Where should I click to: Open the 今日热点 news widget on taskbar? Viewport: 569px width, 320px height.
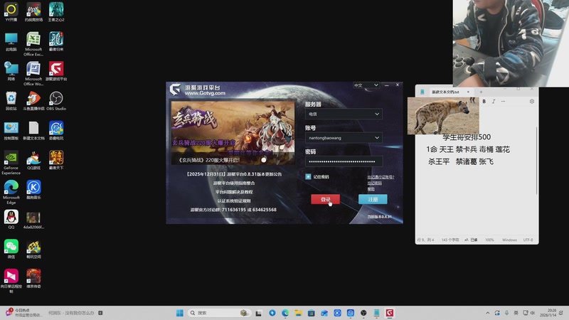(23, 313)
